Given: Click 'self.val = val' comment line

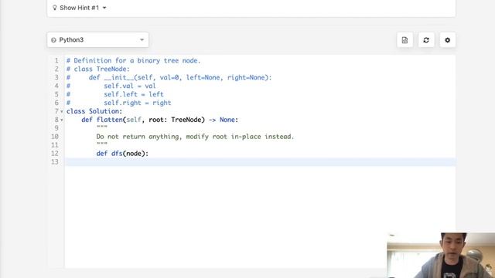Looking at the screenshot, I should point(130,86).
